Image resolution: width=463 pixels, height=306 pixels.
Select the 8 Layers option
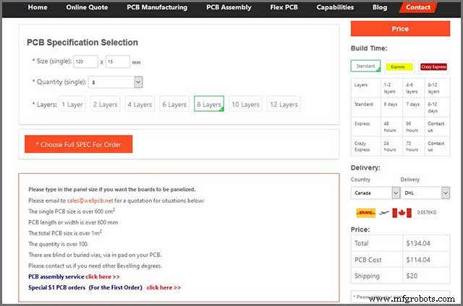pyautogui.click(x=209, y=105)
